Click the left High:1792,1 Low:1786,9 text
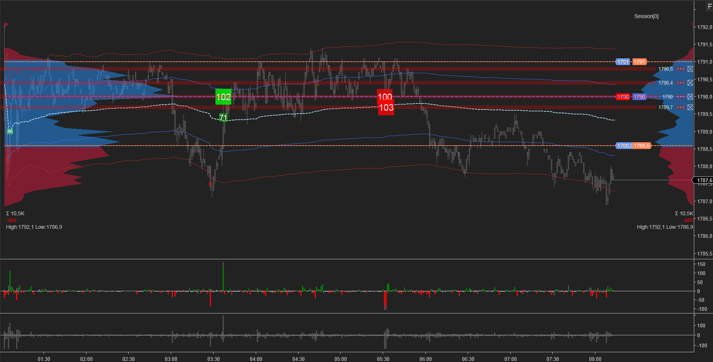The width and height of the screenshot is (713, 362). tap(34, 227)
